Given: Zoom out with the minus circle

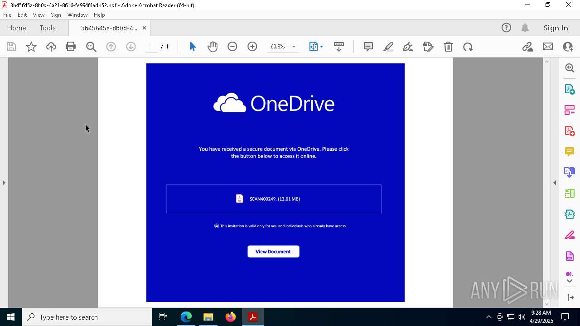Looking at the screenshot, I should pos(232,47).
